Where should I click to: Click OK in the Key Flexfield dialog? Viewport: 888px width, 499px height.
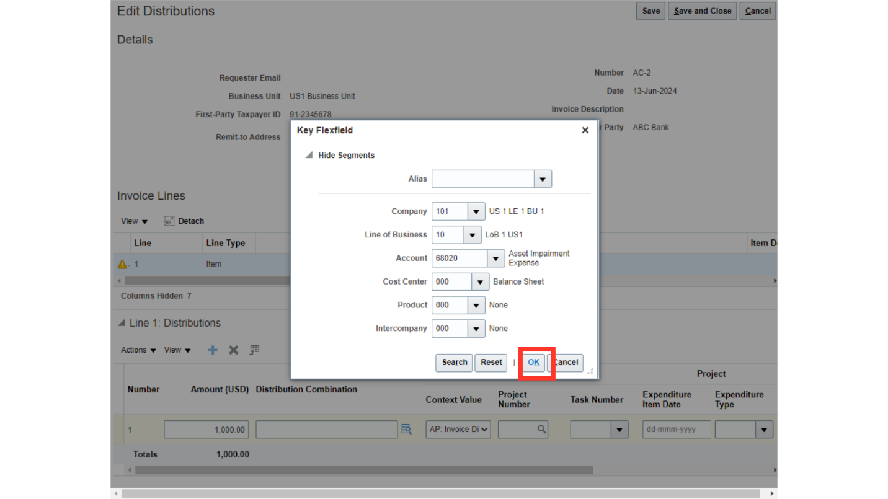(533, 363)
